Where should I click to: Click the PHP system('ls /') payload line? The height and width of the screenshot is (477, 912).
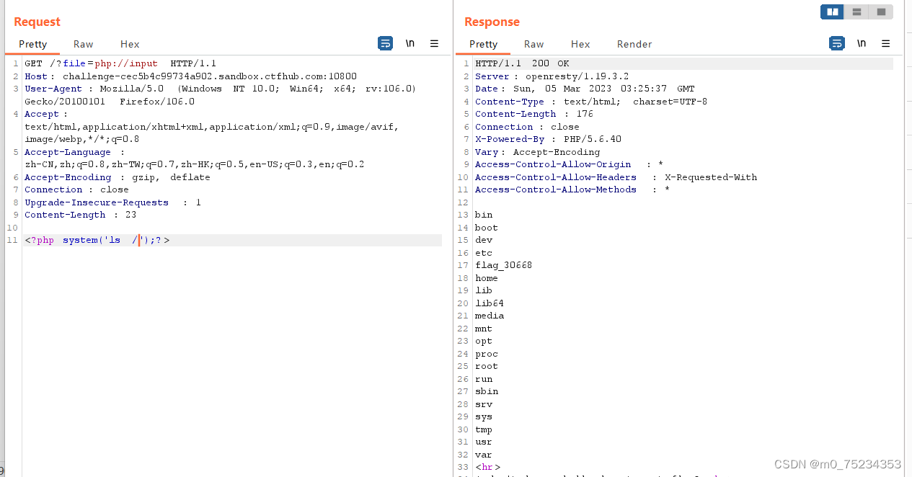97,240
